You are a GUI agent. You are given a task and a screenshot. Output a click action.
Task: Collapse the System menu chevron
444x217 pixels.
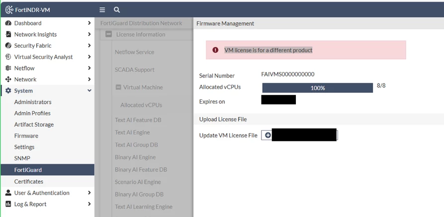(89, 91)
